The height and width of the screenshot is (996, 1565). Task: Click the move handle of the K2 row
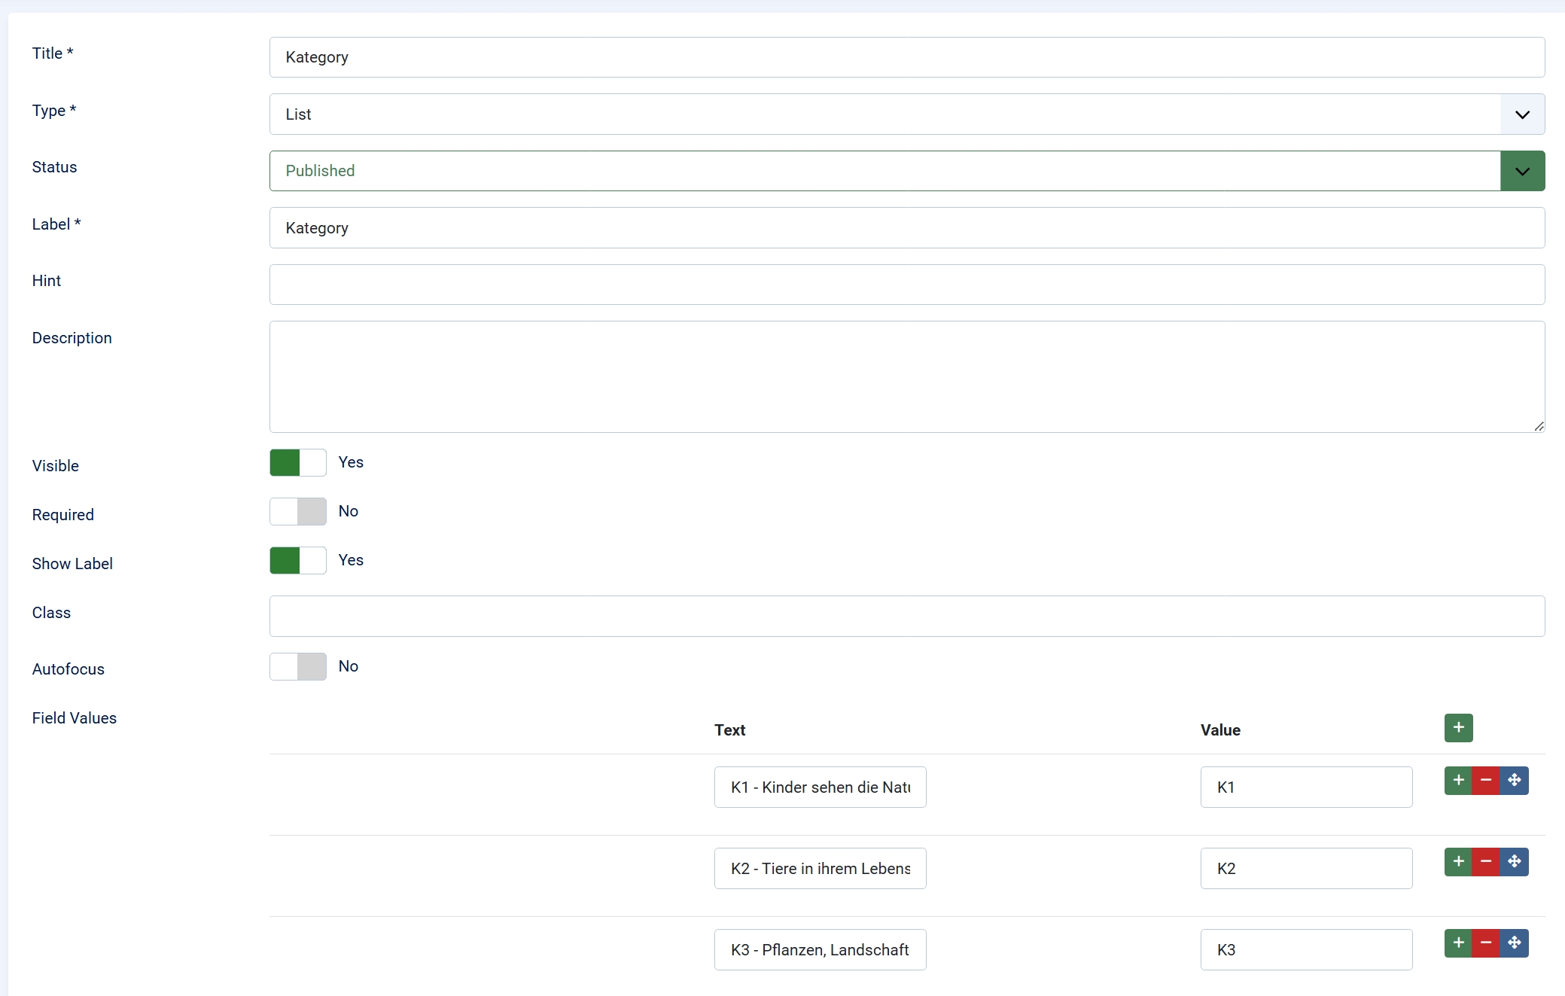[x=1515, y=862]
